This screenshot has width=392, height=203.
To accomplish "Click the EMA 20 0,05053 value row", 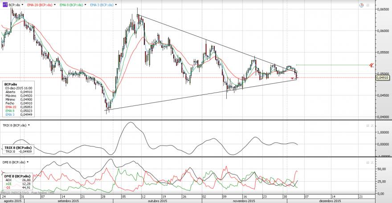I will [x=19, y=107].
